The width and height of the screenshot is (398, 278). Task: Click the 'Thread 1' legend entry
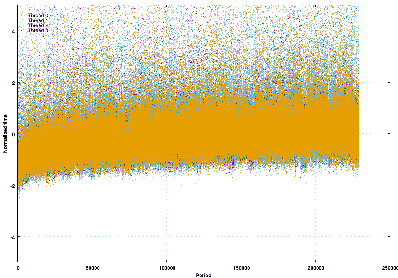click(38, 20)
